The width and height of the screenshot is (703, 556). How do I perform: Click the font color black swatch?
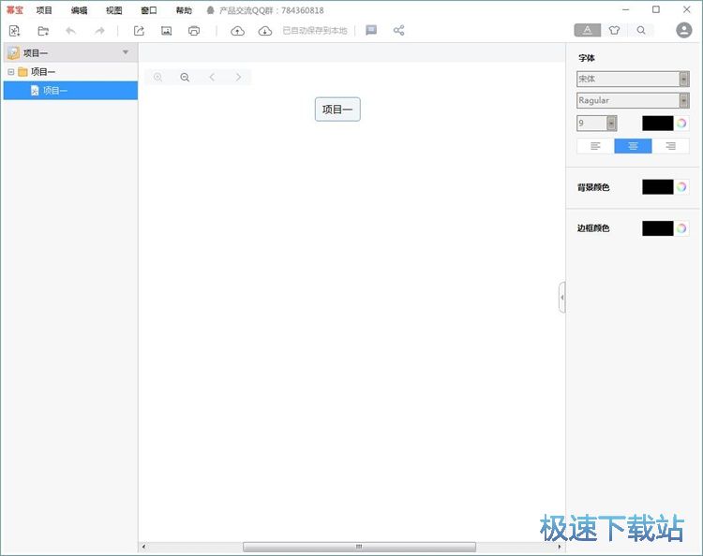pos(658,124)
